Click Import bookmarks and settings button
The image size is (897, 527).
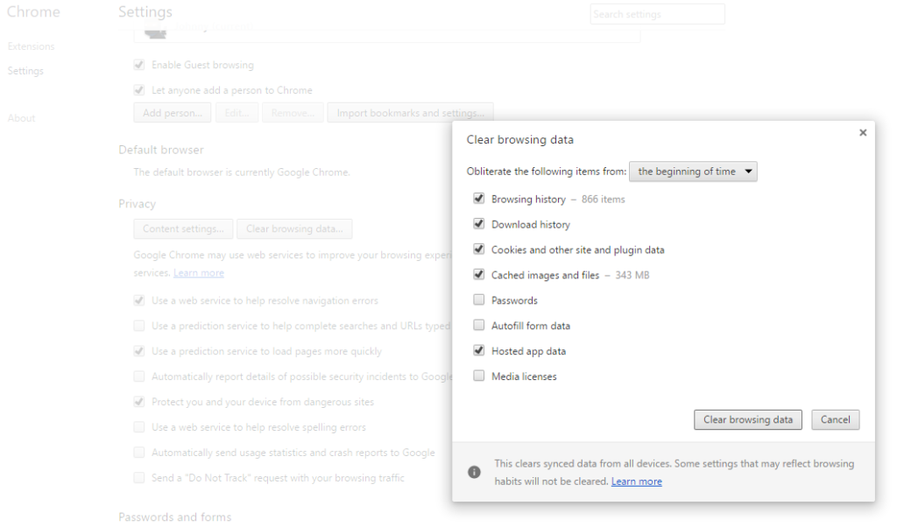coord(410,113)
